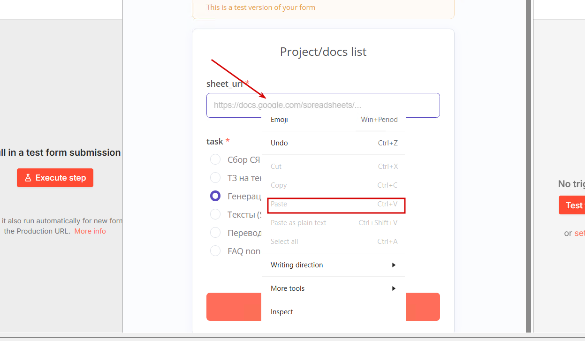
Task: Choose the Тексты radio option
Action: 215,214
